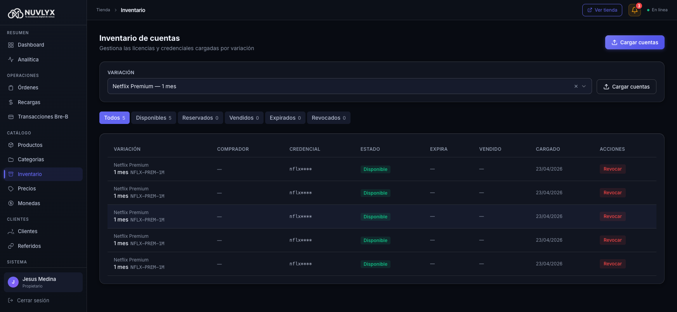Open the Netflix Premium — 1 mes selector
677x312 pixels.
pyautogui.click(x=349, y=86)
